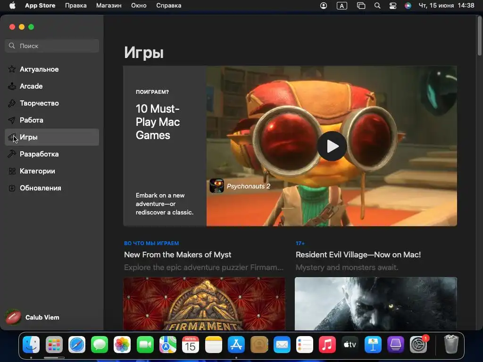Open Keynote from the Dock
483x362 pixels.
pos(373,345)
